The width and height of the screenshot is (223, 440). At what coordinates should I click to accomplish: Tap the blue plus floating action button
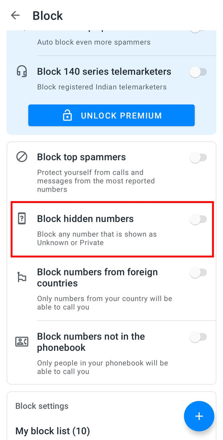tap(199, 416)
